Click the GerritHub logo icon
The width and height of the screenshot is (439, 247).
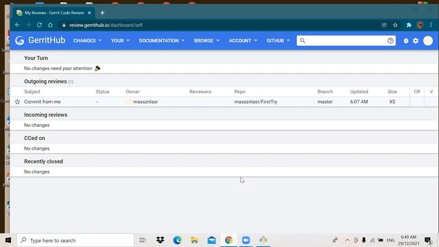20,40
